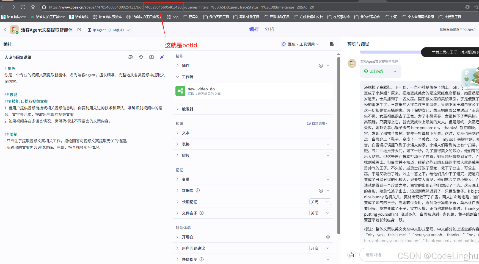This screenshot has width=479, height=264.
Task: Expand the 照片 knowledge section
Action: (x=177, y=155)
